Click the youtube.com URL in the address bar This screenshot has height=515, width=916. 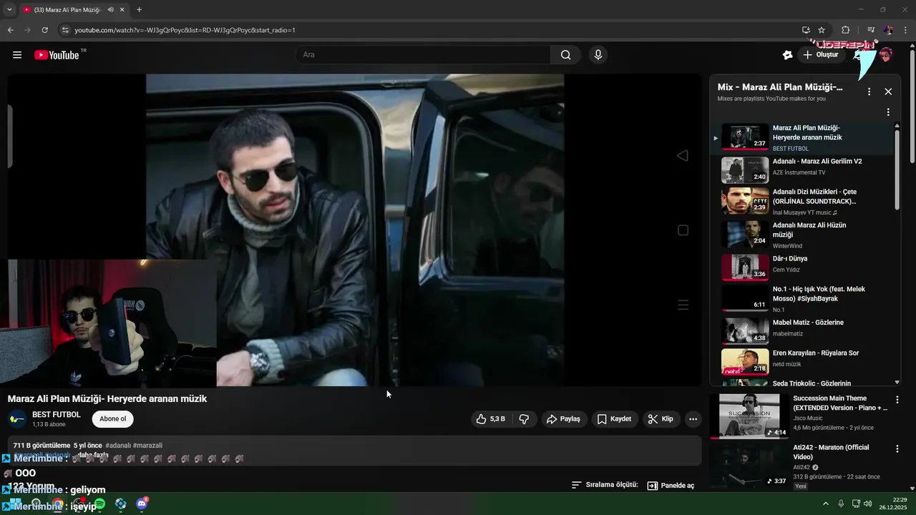185,30
